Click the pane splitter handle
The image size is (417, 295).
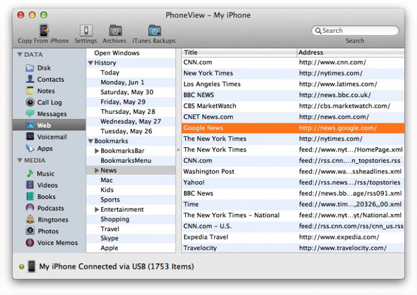coord(178,150)
